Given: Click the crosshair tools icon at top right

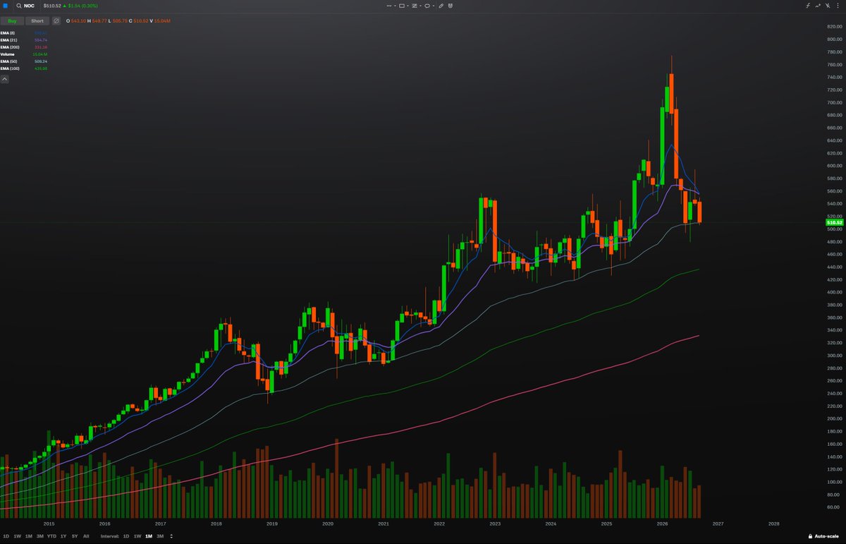Looking at the screenshot, I should 828,6.
